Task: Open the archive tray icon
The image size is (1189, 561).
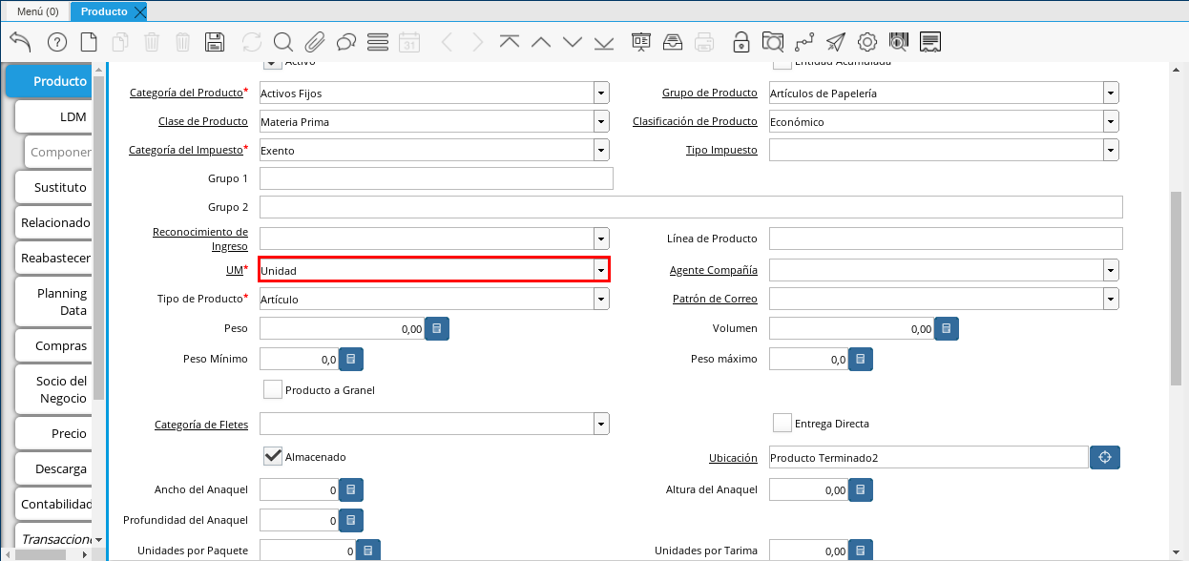Action: (673, 42)
